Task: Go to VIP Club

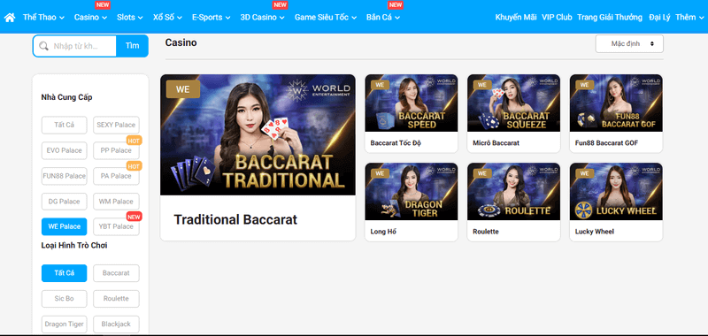Action: point(557,18)
